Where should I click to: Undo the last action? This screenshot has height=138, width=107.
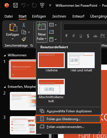[24, 5]
